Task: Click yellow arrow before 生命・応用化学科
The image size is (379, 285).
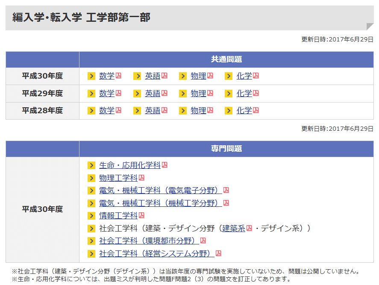Action: click(91, 166)
